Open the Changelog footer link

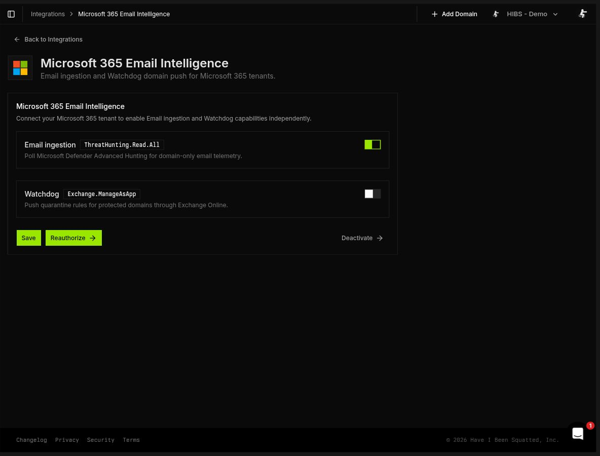point(31,440)
